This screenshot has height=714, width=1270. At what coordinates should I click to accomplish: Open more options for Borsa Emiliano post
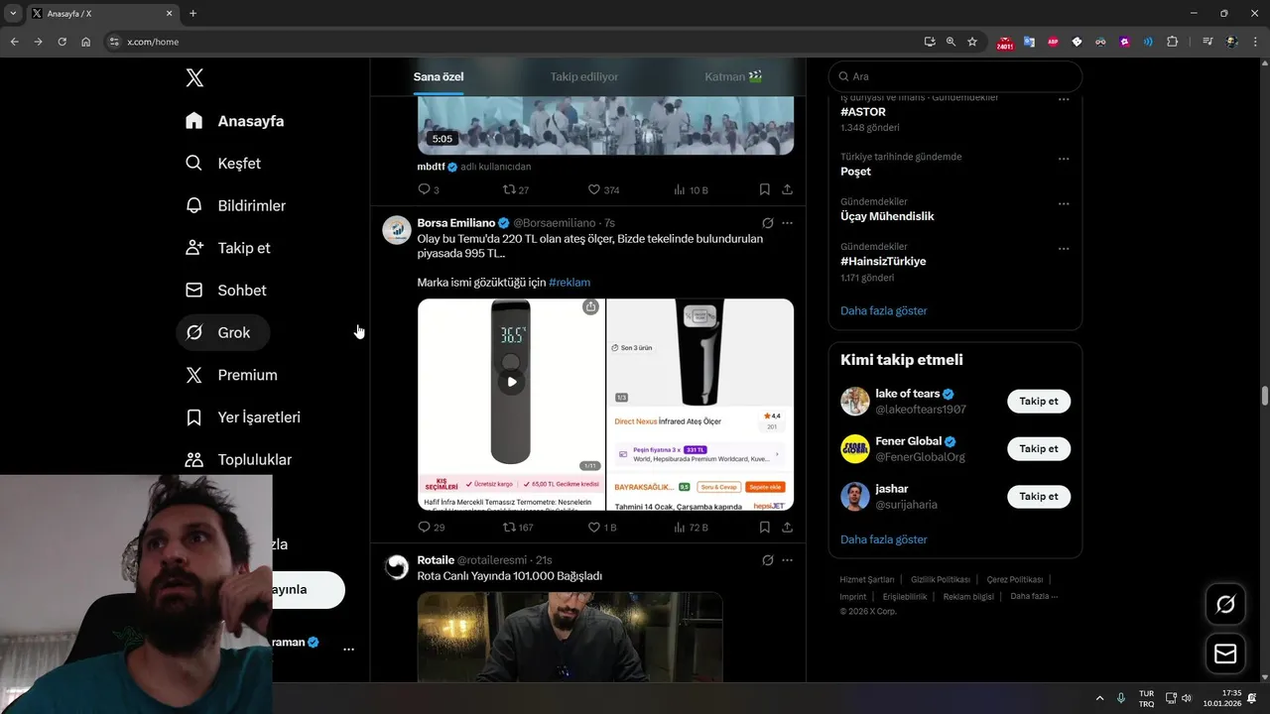click(787, 223)
